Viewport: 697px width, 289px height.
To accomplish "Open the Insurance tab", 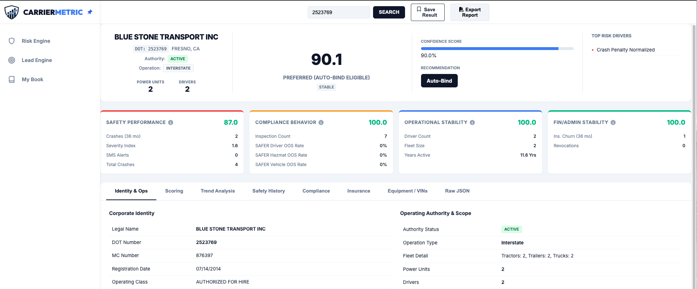I will pyautogui.click(x=359, y=191).
